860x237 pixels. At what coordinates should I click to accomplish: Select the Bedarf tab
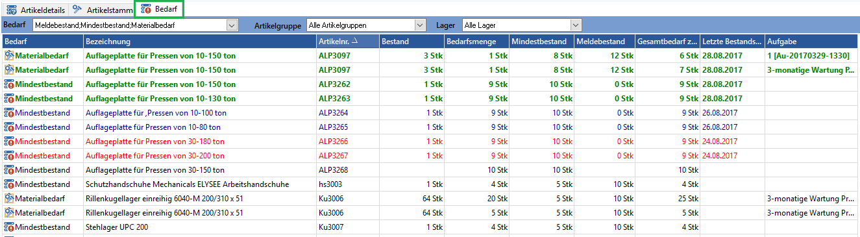click(159, 9)
